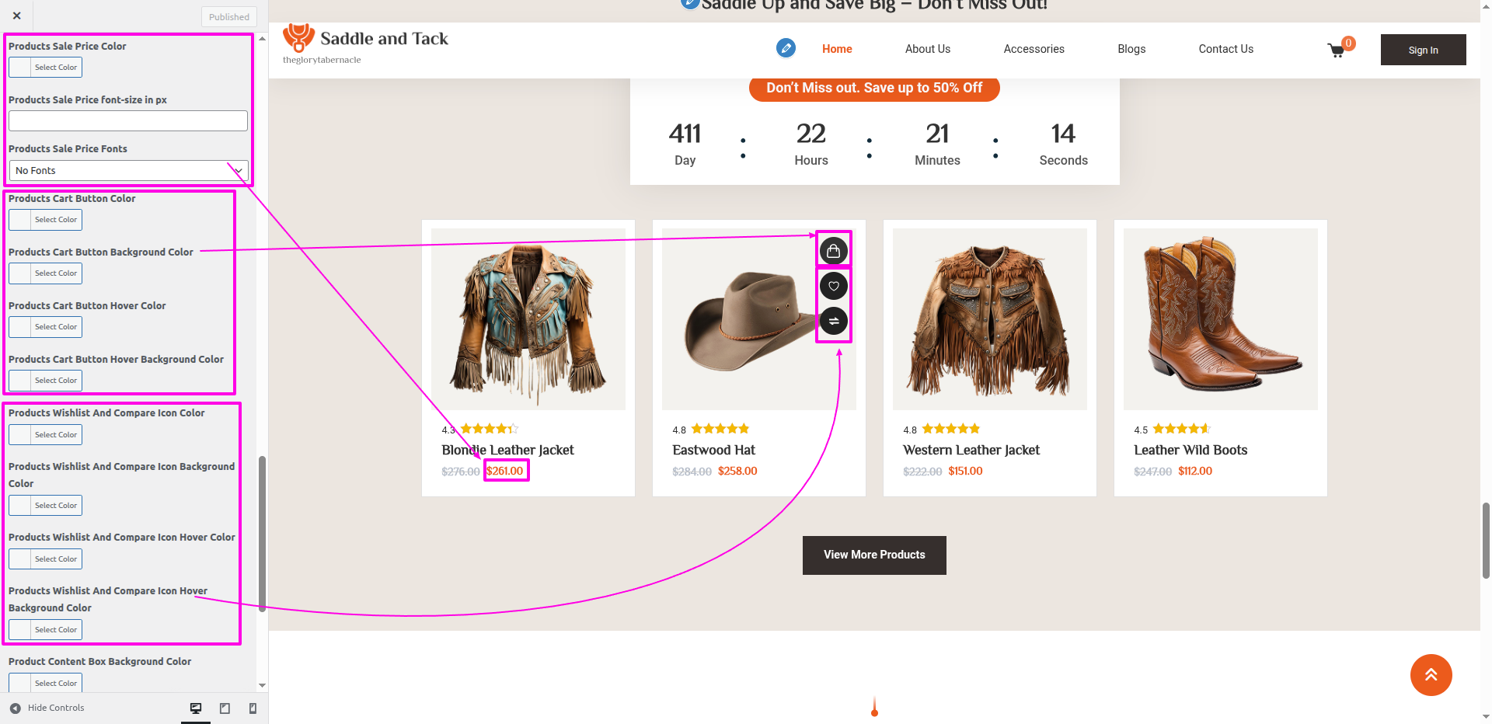Click add-to-cart bag icon on Eastwood Hat
1492x724 pixels.
coord(833,251)
